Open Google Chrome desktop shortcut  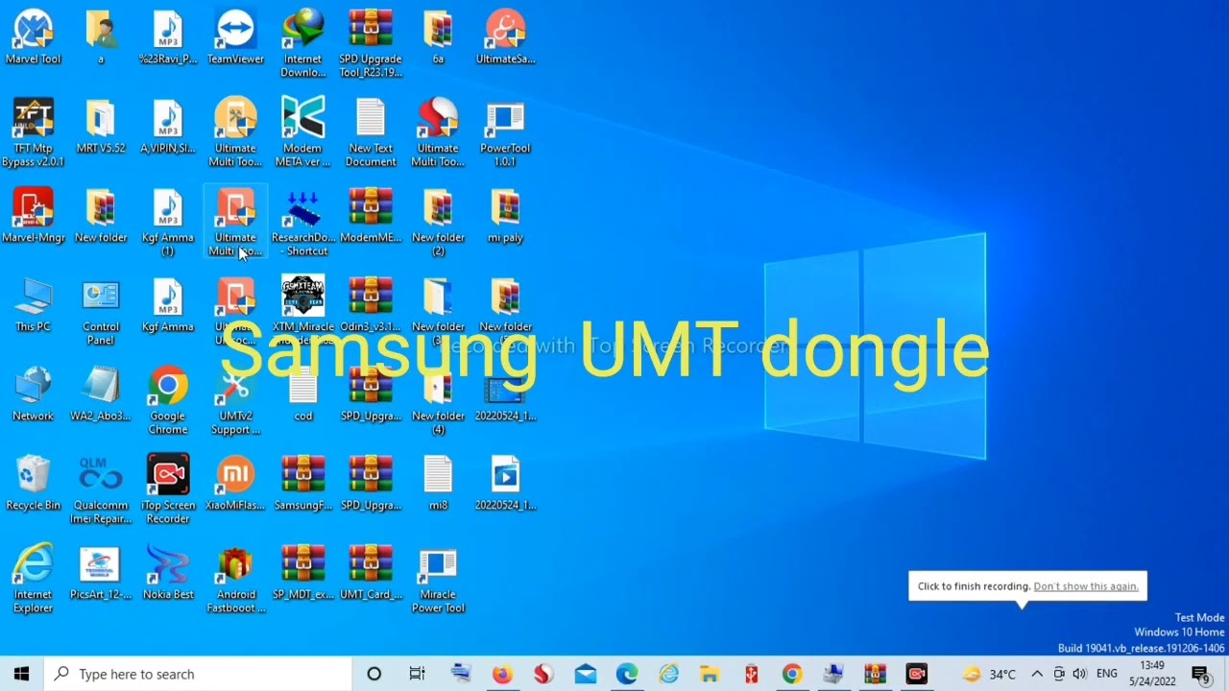[x=168, y=401]
